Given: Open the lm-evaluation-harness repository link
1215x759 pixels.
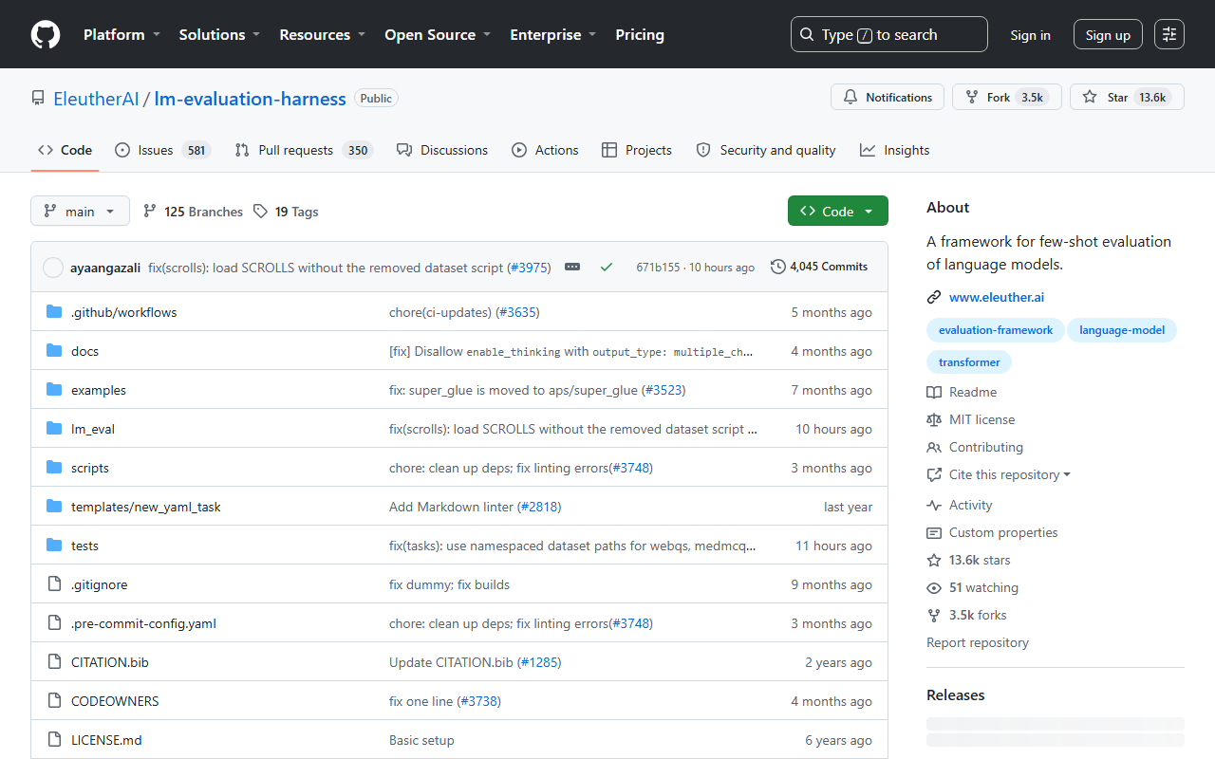Looking at the screenshot, I should tap(250, 99).
